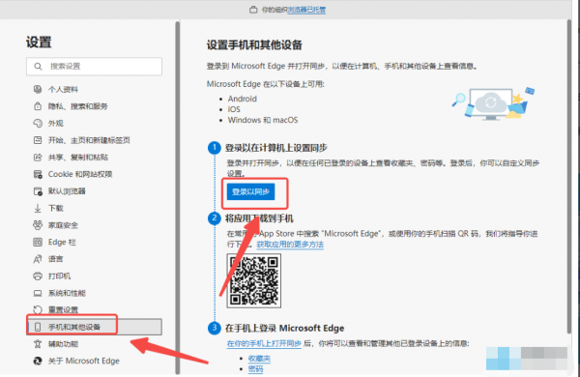Screen dimensions: 580x377
Task: Click the 默认浏览器 icon
Action: pos(38,191)
